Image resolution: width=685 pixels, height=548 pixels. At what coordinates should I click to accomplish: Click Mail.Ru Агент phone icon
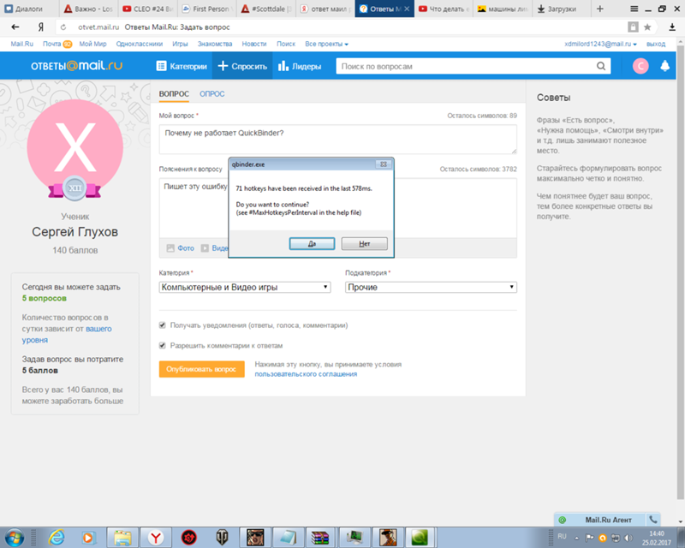click(652, 520)
